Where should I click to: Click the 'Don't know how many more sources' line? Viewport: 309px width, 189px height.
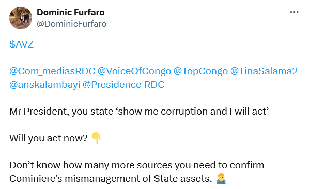click(137, 165)
